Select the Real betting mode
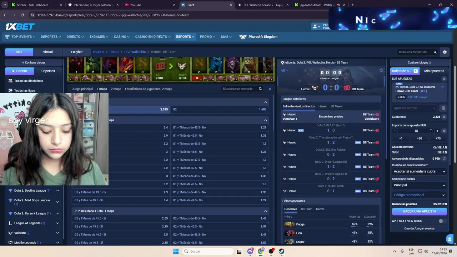The width and height of the screenshot is (457, 257). 19,52
